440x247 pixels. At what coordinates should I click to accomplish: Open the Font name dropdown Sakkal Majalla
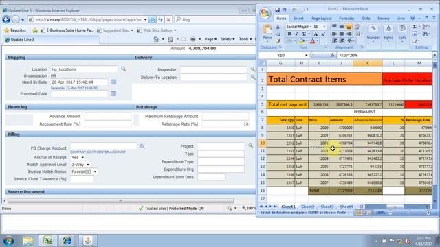[x=310, y=27]
